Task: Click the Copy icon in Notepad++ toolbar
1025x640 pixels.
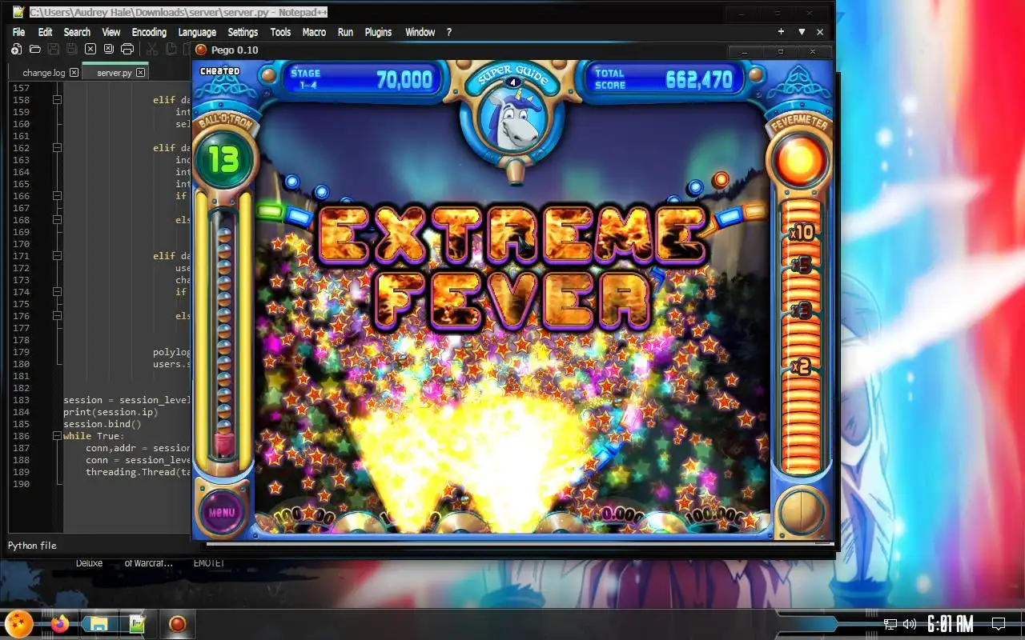Action: point(171,50)
